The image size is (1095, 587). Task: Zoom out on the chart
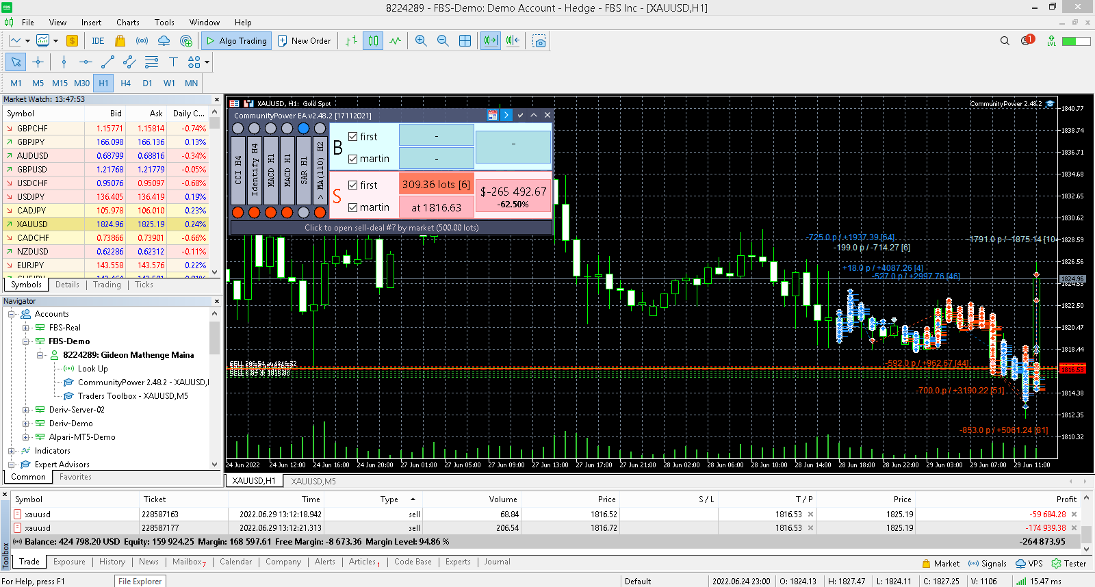443,41
